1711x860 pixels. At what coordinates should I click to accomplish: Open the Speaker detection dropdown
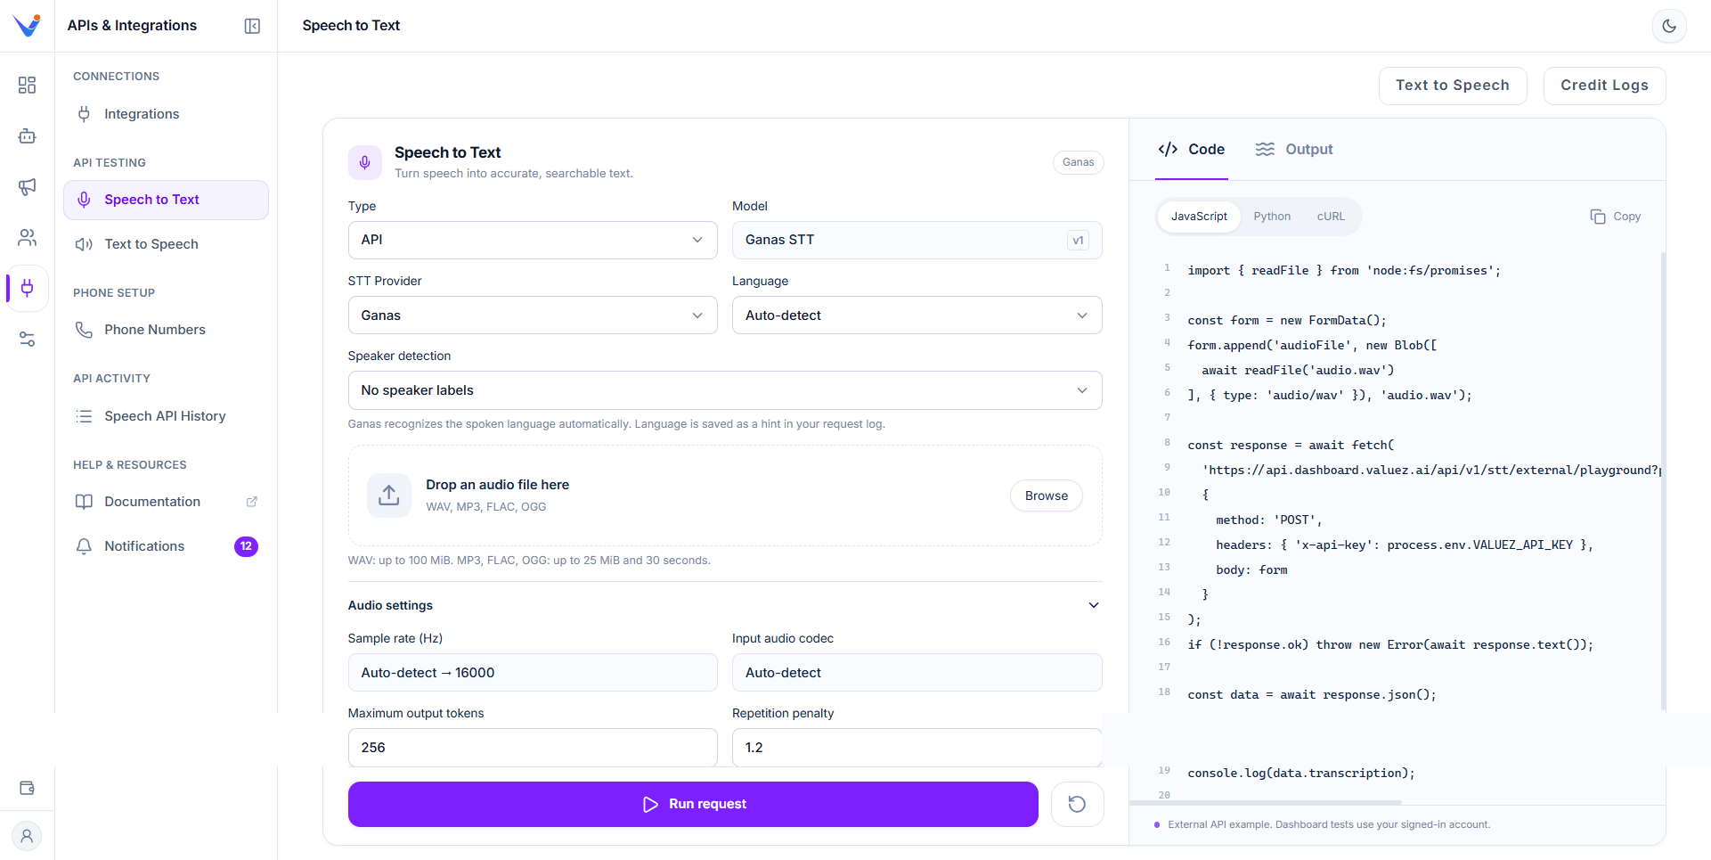[725, 390]
